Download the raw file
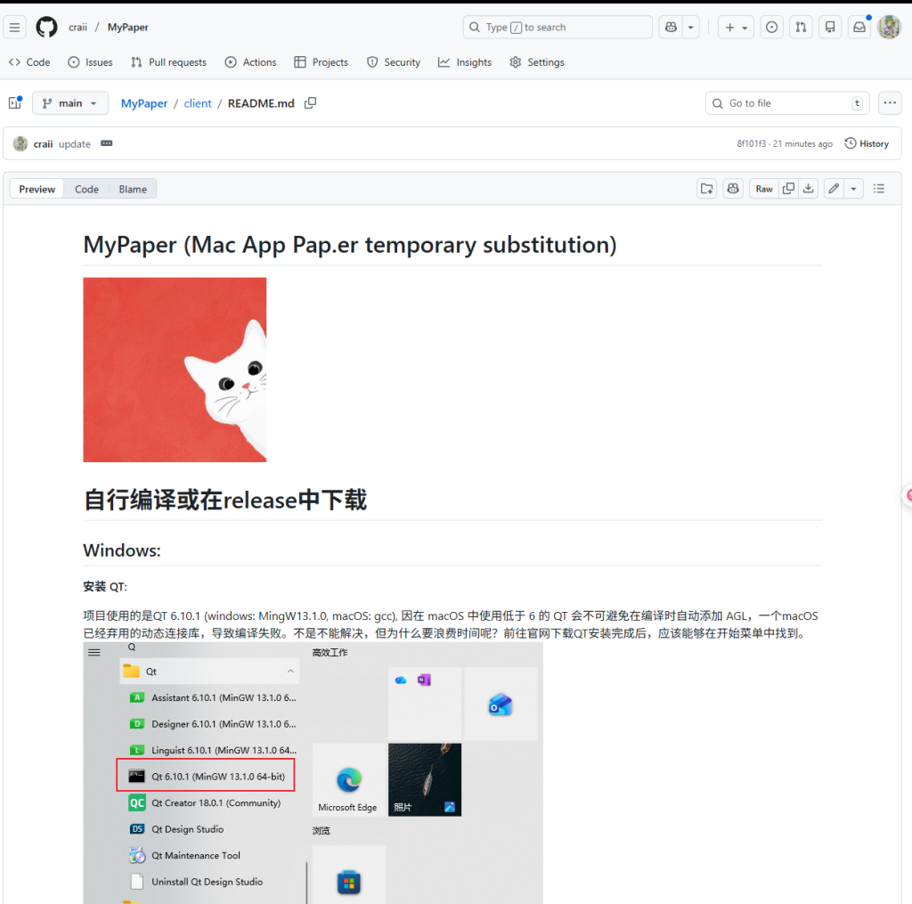The width and height of the screenshot is (912, 904). pyautogui.click(x=809, y=189)
